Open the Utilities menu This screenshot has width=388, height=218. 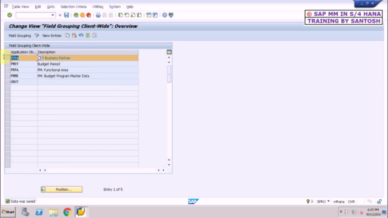tap(98, 7)
